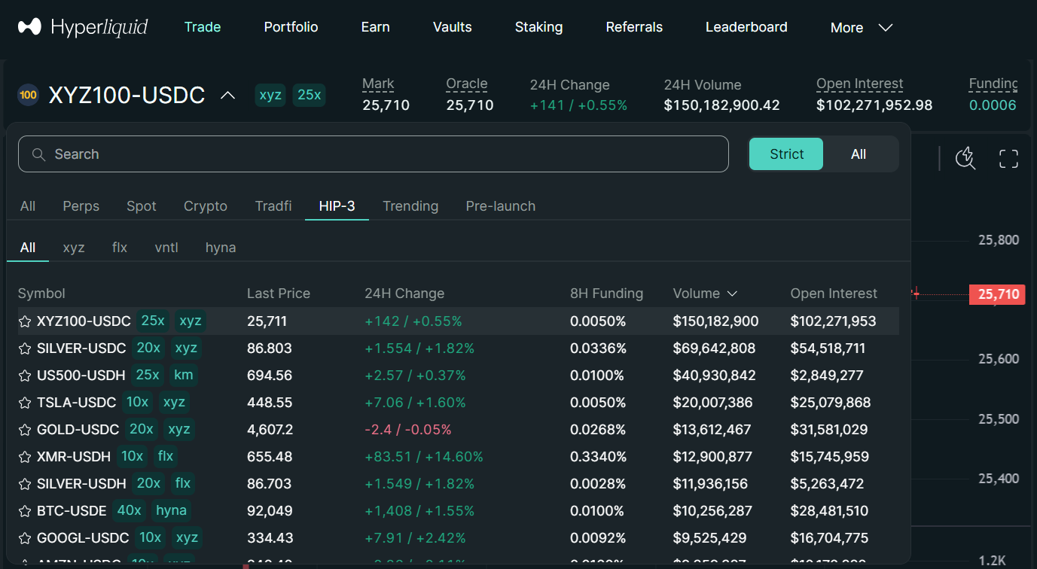This screenshot has height=569, width=1037.
Task: Click the xyz badge in header
Action: click(270, 95)
